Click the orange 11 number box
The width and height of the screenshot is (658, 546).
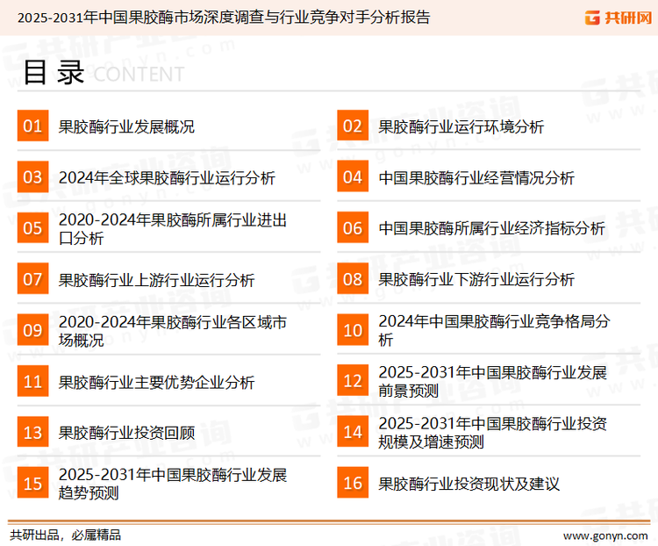[32, 381]
